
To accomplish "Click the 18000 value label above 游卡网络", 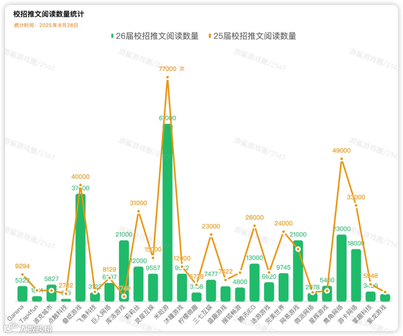I will click(356, 243).
